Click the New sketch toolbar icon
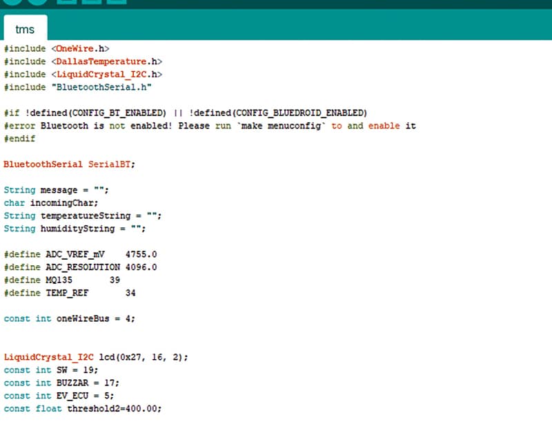 pos(66,2)
